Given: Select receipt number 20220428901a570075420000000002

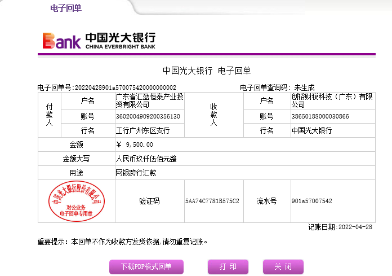Looking at the screenshot, I should (126, 87).
